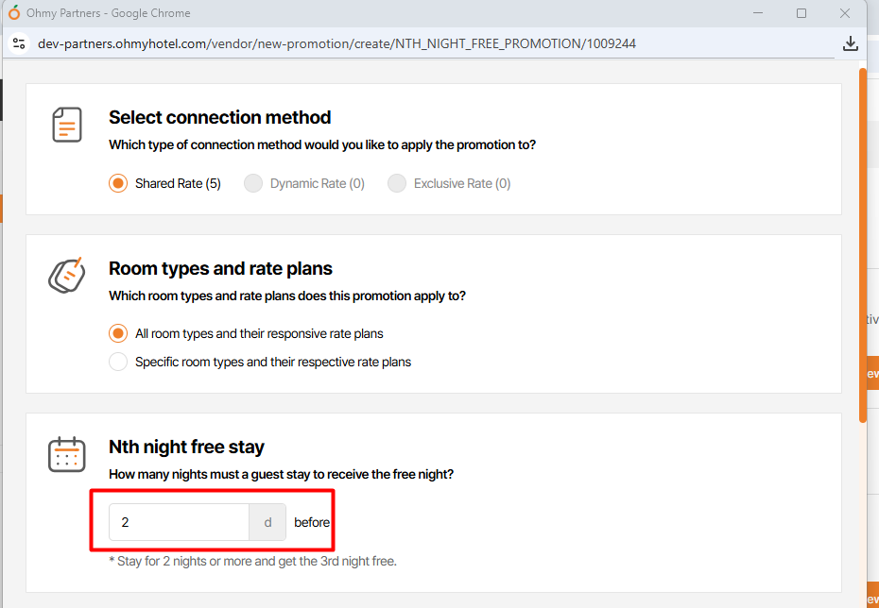
Task: Click the calendar icon beside Nth night free stay
Action: click(66, 454)
